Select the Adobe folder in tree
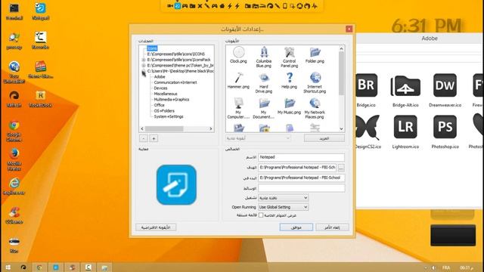Screen dimensions: 484x272 point(160,77)
